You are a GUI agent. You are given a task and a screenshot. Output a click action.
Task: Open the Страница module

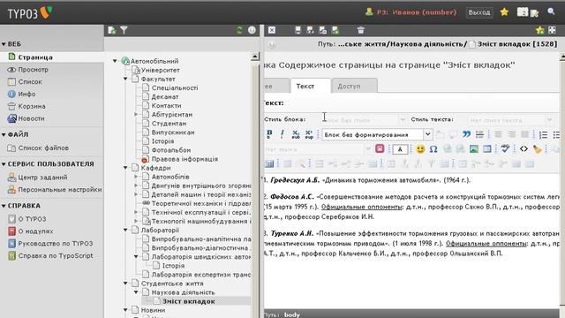click(35, 57)
